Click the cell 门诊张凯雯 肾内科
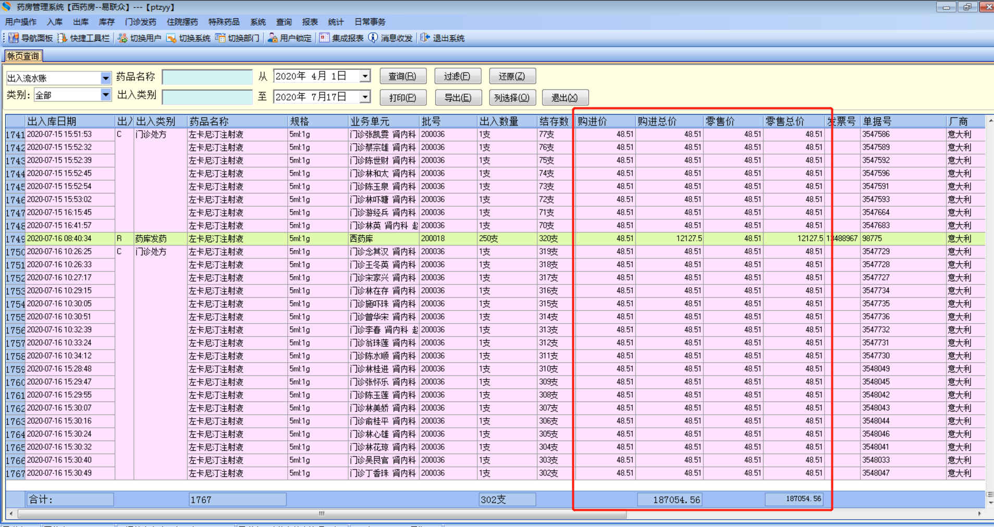Viewport: 994px width, 527px height. pos(384,134)
